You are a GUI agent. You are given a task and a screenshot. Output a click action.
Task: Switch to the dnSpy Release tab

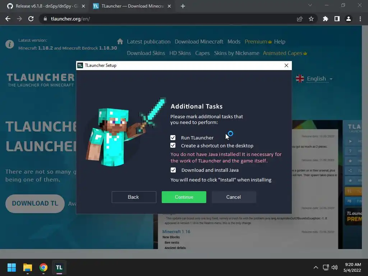coord(46,6)
